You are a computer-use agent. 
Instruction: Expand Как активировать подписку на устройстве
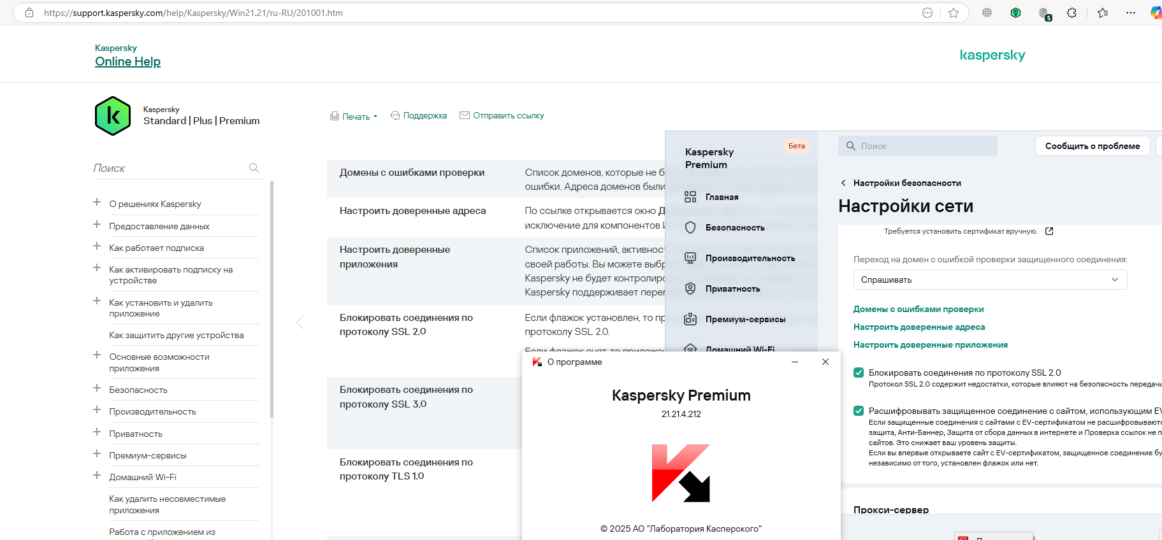click(97, 268)
